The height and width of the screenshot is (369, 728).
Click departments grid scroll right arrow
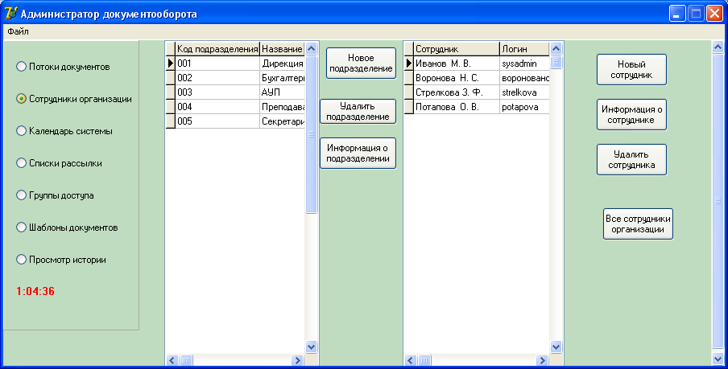tap(297, 360)
